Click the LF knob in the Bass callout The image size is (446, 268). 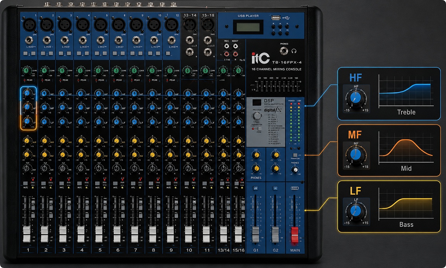click(x=356, y=211)
